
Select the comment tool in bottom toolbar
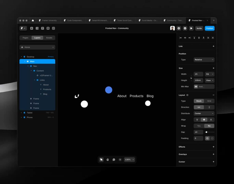pos(114,159)
